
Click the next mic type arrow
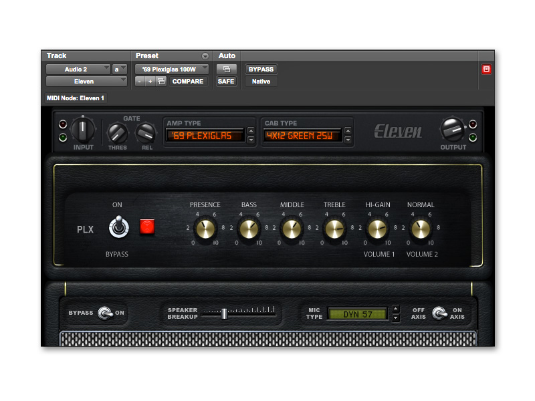click(x=396, y=317)
